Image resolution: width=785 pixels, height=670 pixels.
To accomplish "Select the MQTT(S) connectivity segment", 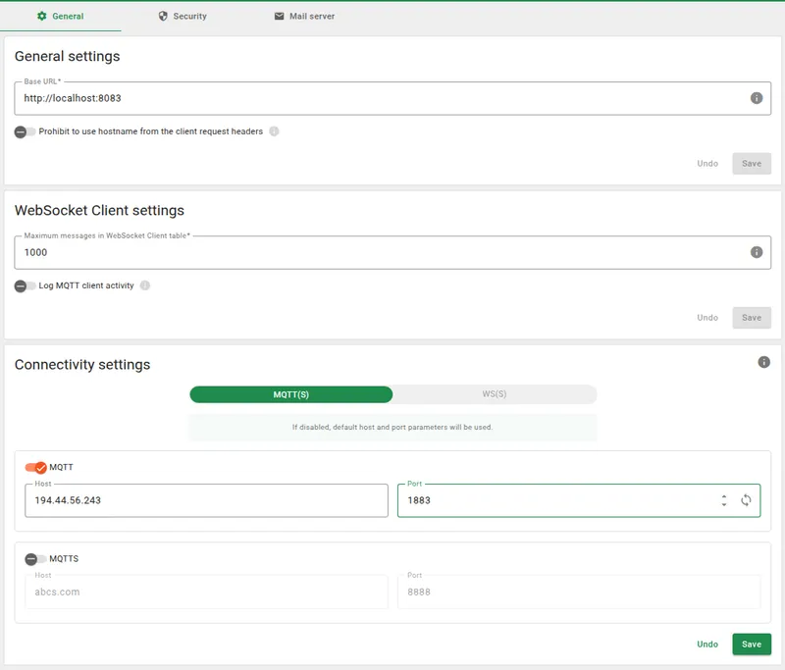I will [290, 394].
